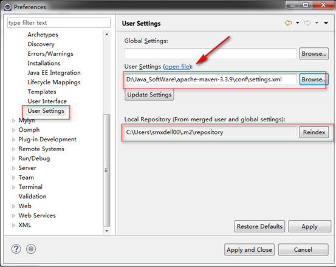336x267 pixels.
Task: Expand the Plug-in Development node
Action: coord(13,140)
